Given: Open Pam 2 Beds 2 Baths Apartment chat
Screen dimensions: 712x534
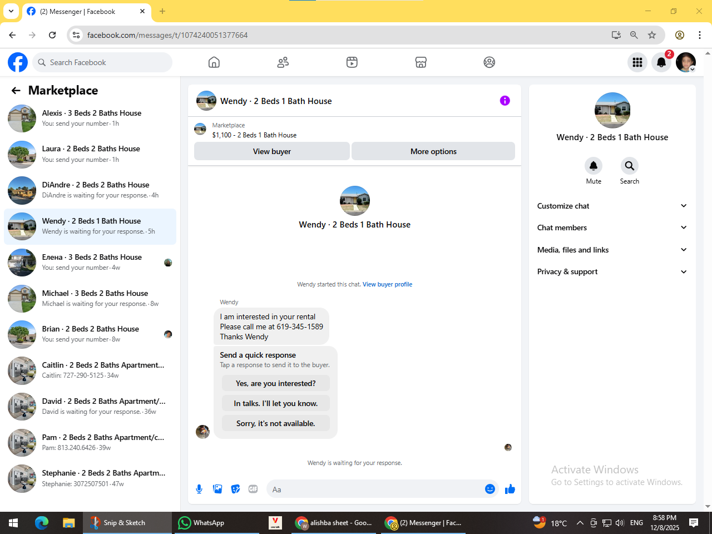Looking at the screenshot, I should pos(90,443).
